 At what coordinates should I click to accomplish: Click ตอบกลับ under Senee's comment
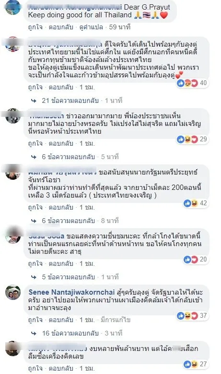pos(61,320)
